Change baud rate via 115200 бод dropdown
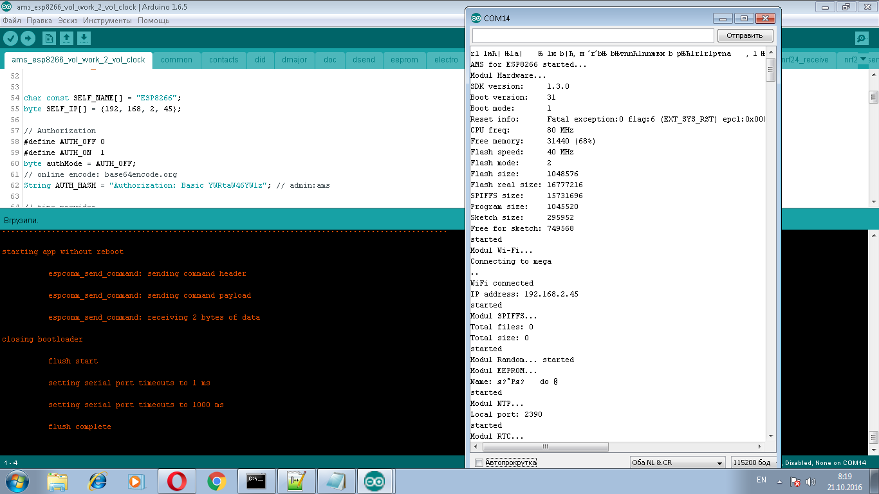Screen dimensions: 879x494 (753, 462)
